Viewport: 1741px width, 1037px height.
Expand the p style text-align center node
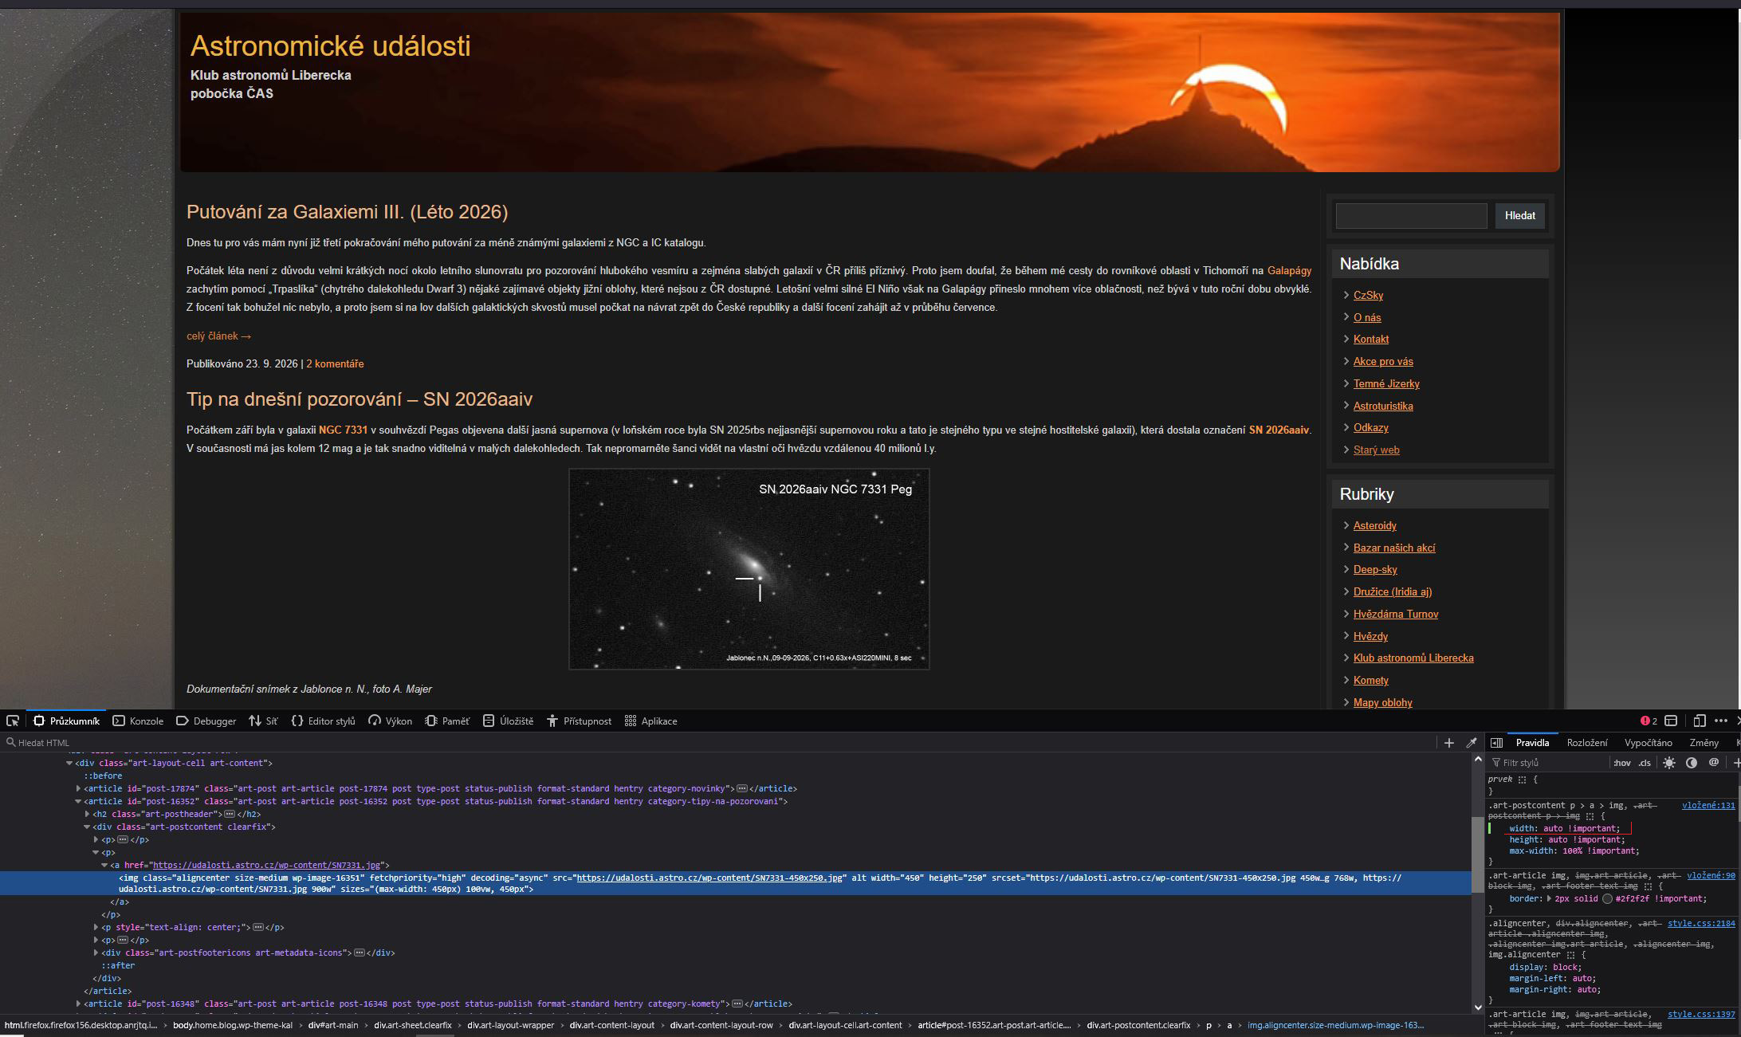coord(96,927)
